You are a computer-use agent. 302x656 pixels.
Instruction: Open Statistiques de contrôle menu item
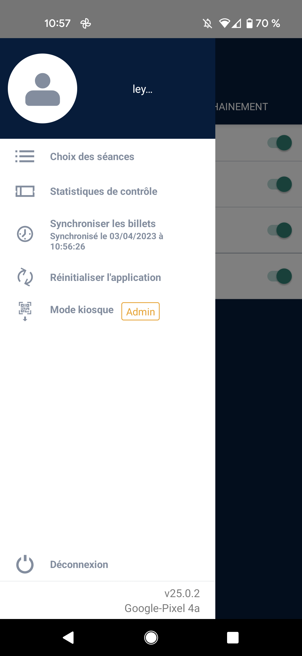click(x=103, y=191)
